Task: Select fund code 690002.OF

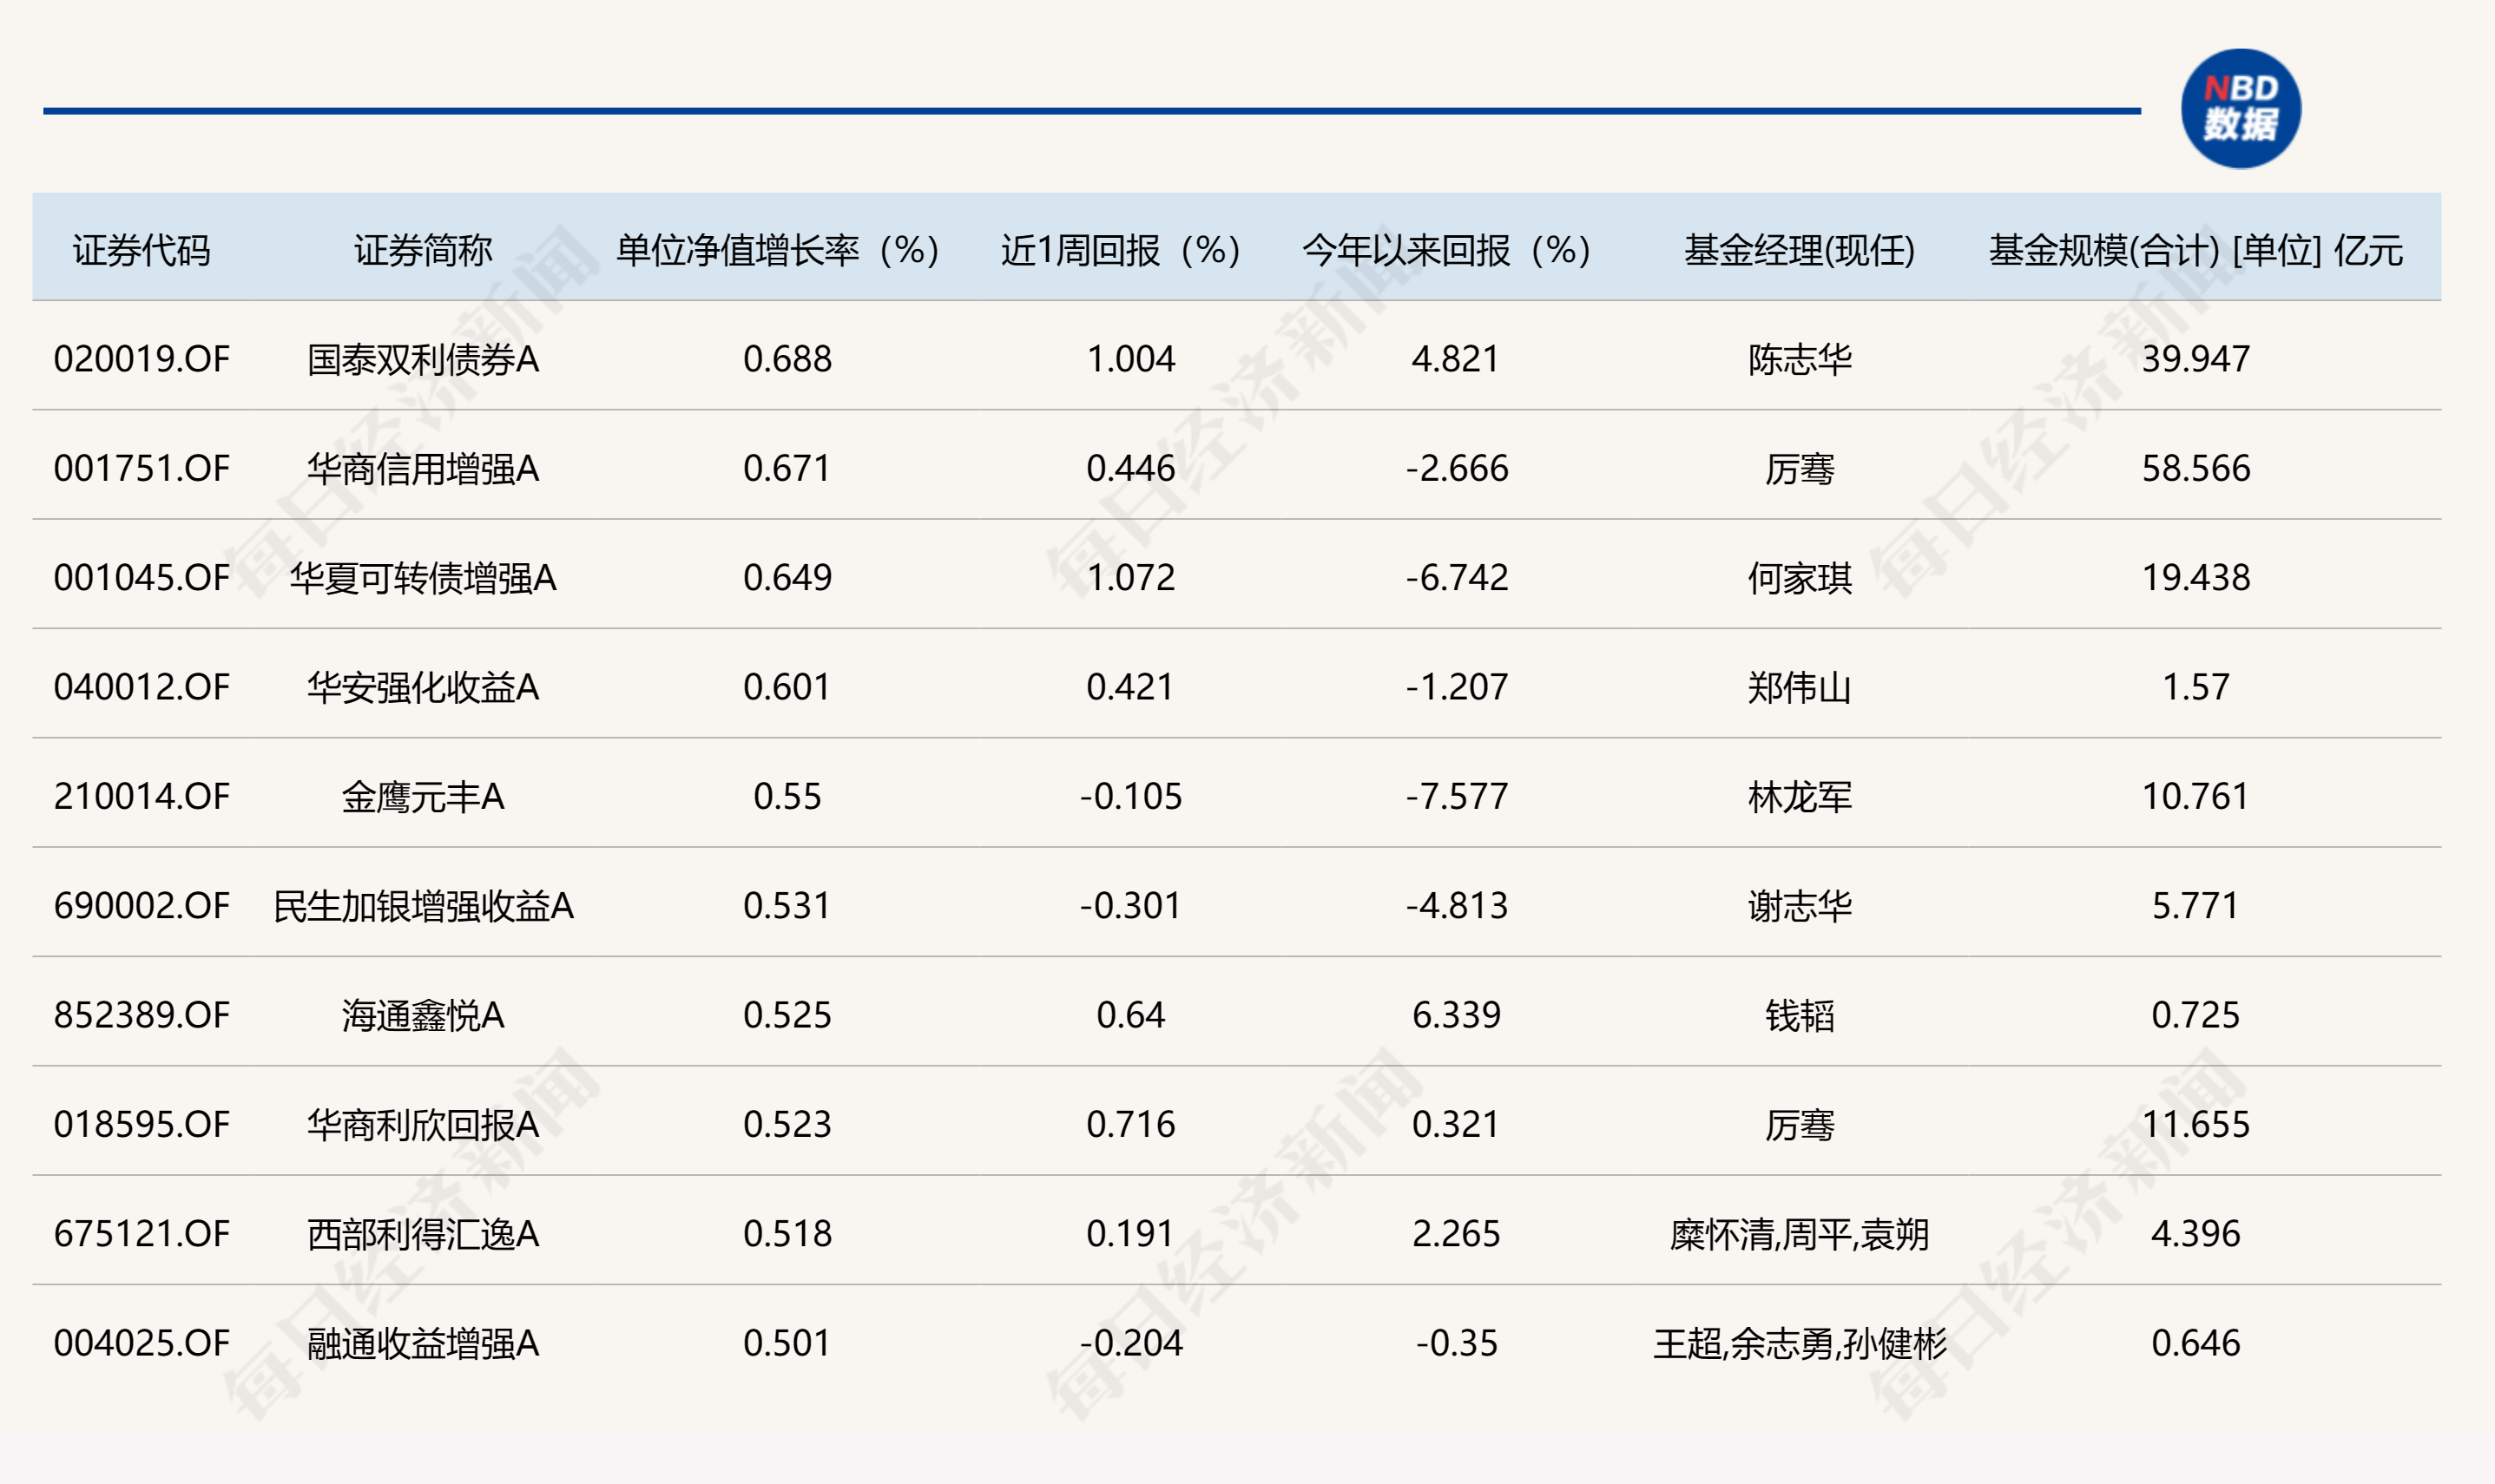Action: coord(141,905)
